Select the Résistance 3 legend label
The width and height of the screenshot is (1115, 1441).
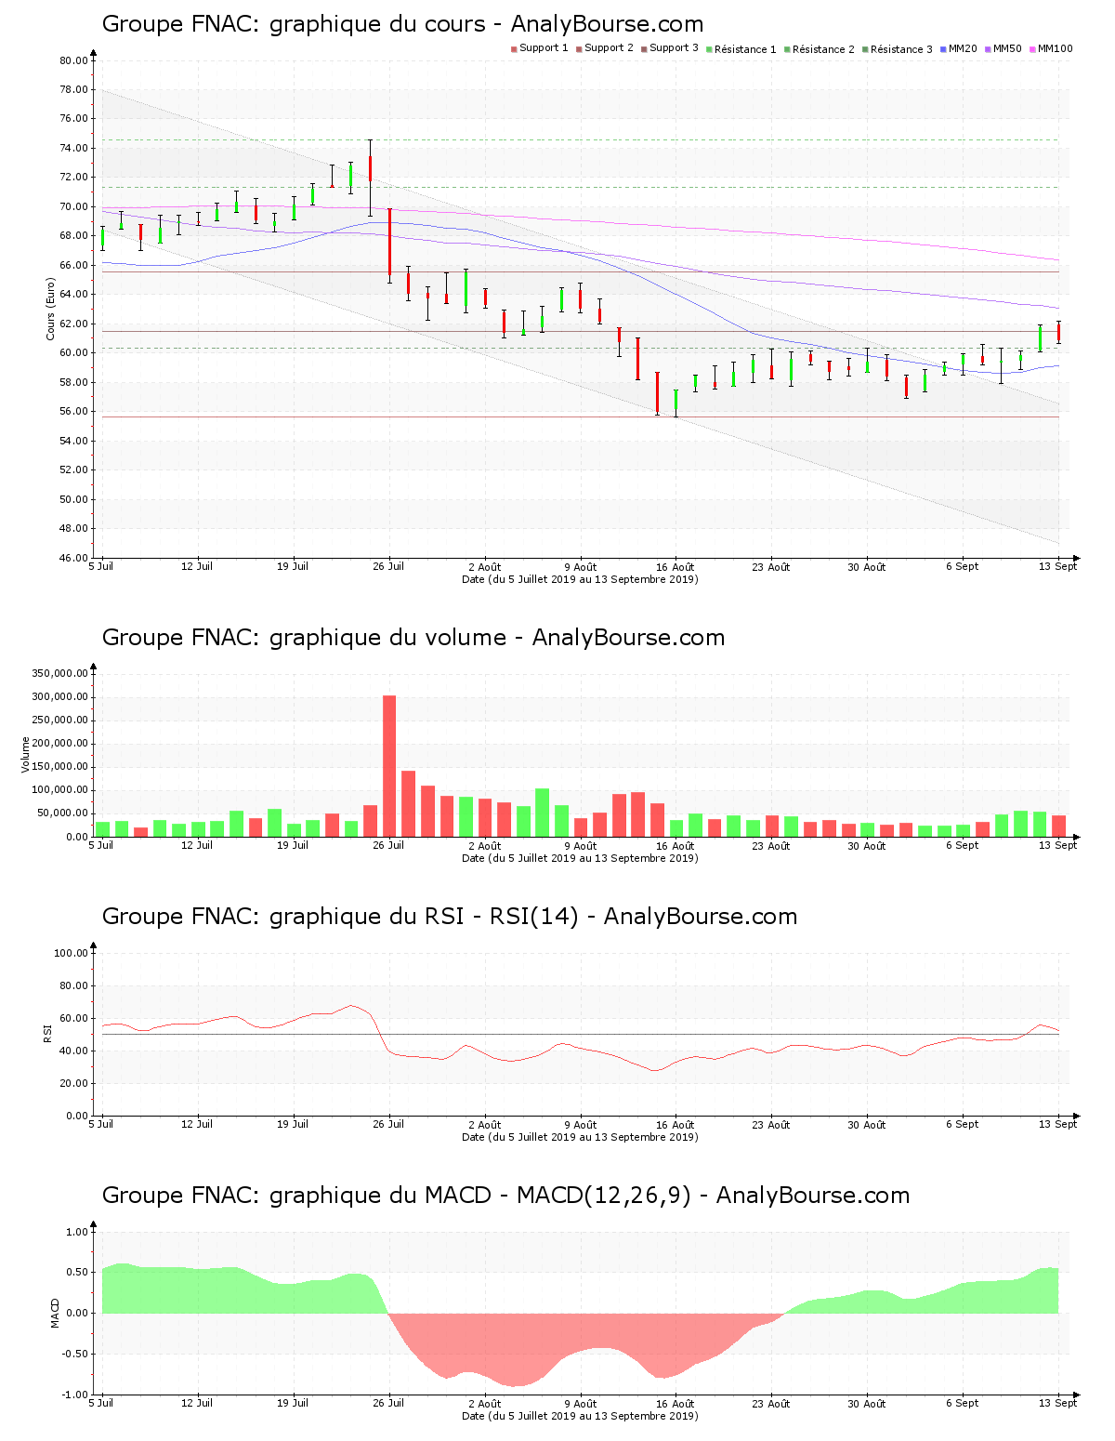click(898, 48)
